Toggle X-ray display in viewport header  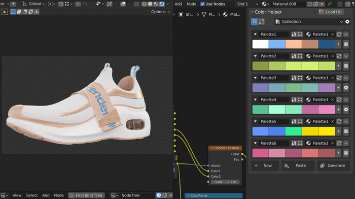(136, 4)
